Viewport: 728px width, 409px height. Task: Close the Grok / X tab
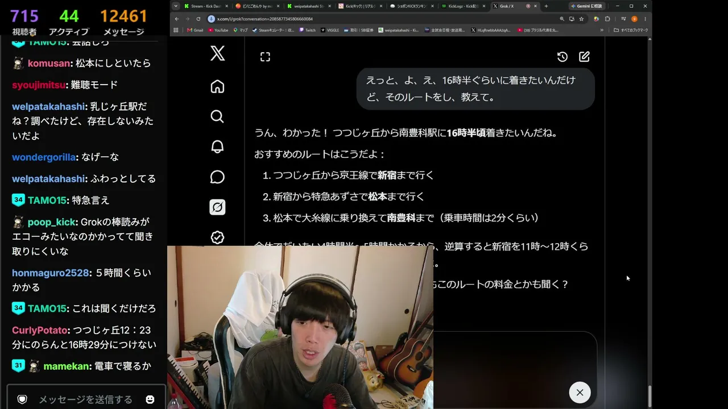click(x=535, y=6)
